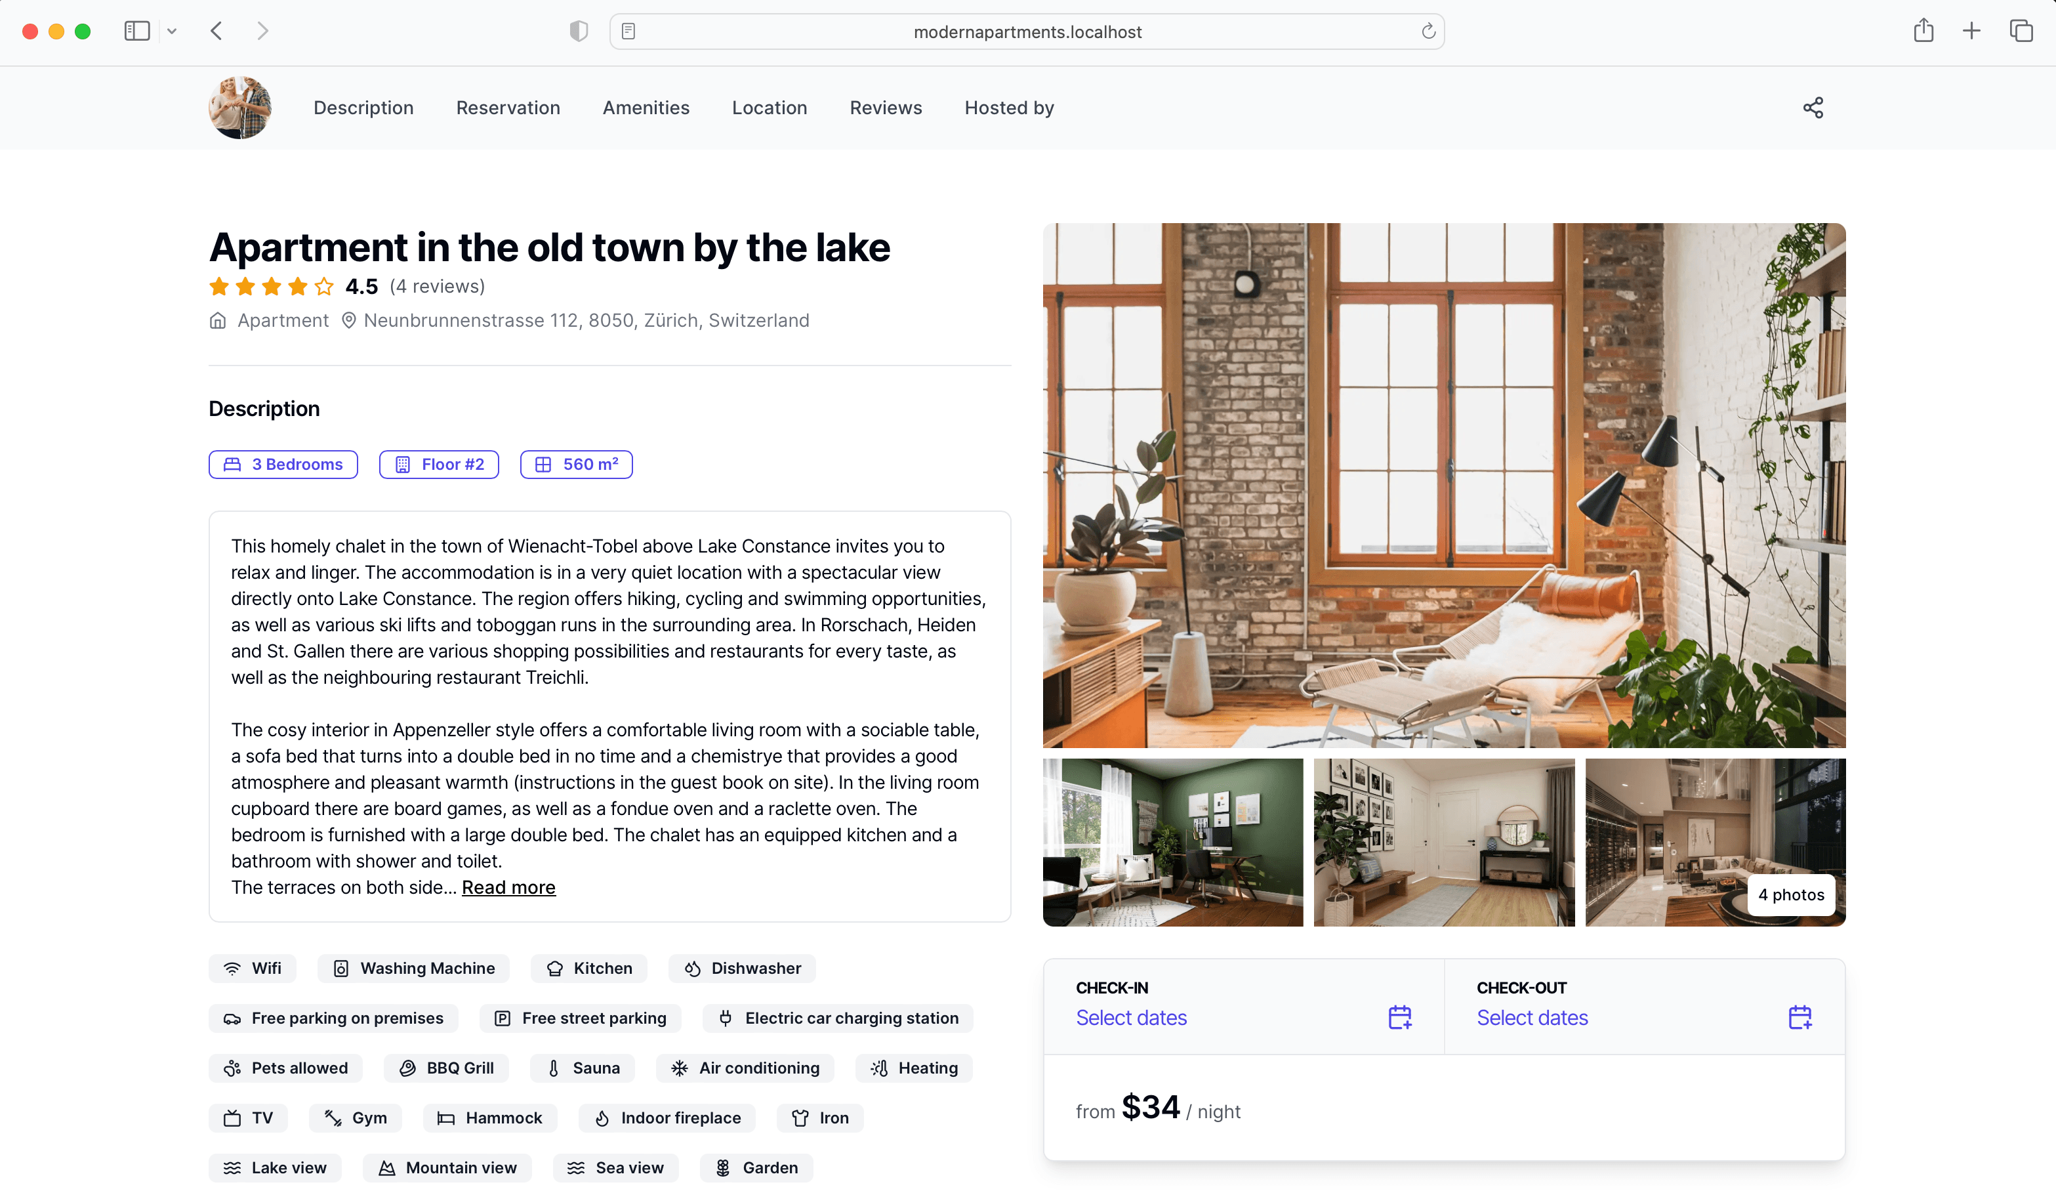Click the share icon in the top right
Screen dimensions: 2056x1193
(1813, 108)
